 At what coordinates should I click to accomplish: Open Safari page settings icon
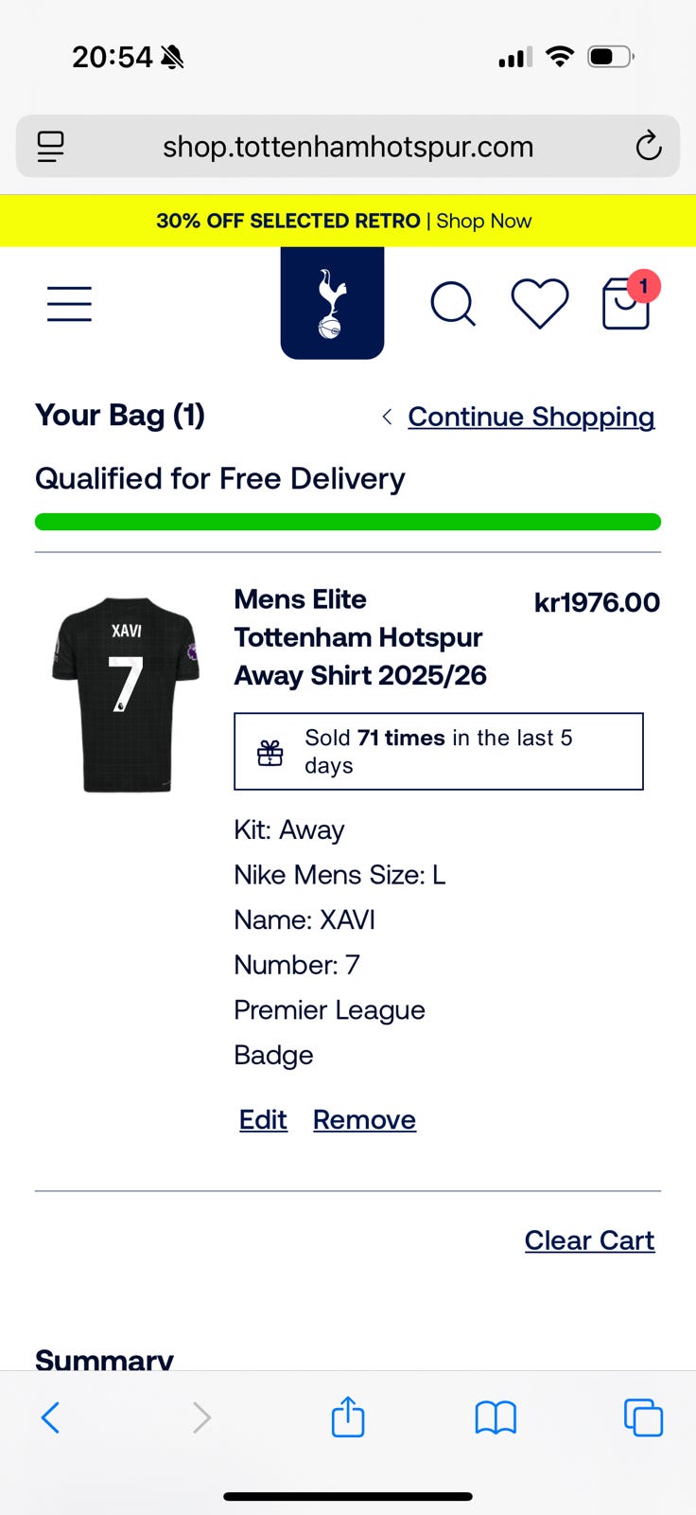coord(50,147)
